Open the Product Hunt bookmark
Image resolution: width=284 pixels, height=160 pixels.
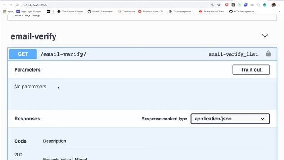click(x=152, y=12)
